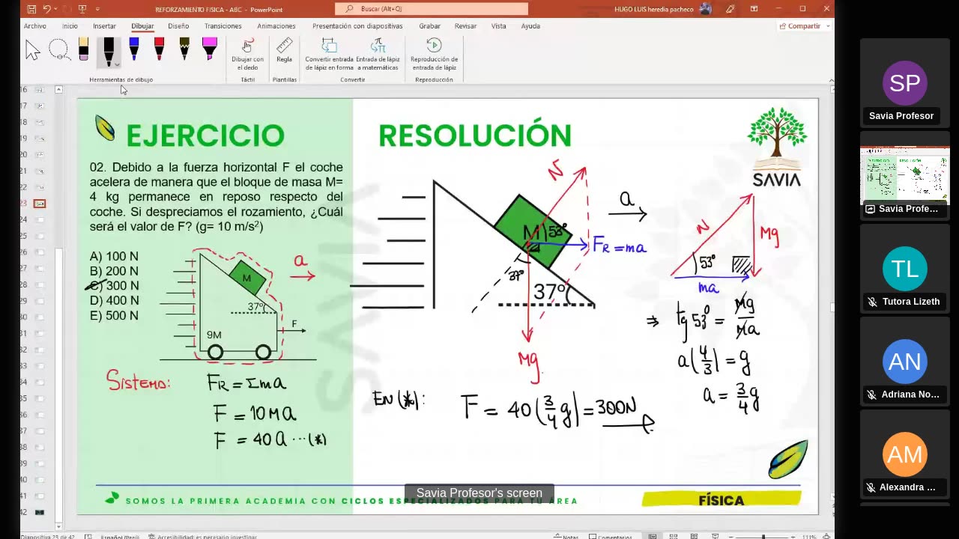Image resolution: width=959 pixels, height=539 pixels.
Task: Select slide 28 in thumbnail panel
Action: tap(39, 284)
